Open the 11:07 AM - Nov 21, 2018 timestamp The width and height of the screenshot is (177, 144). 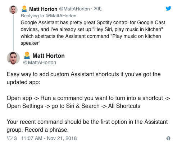point(49,138)
